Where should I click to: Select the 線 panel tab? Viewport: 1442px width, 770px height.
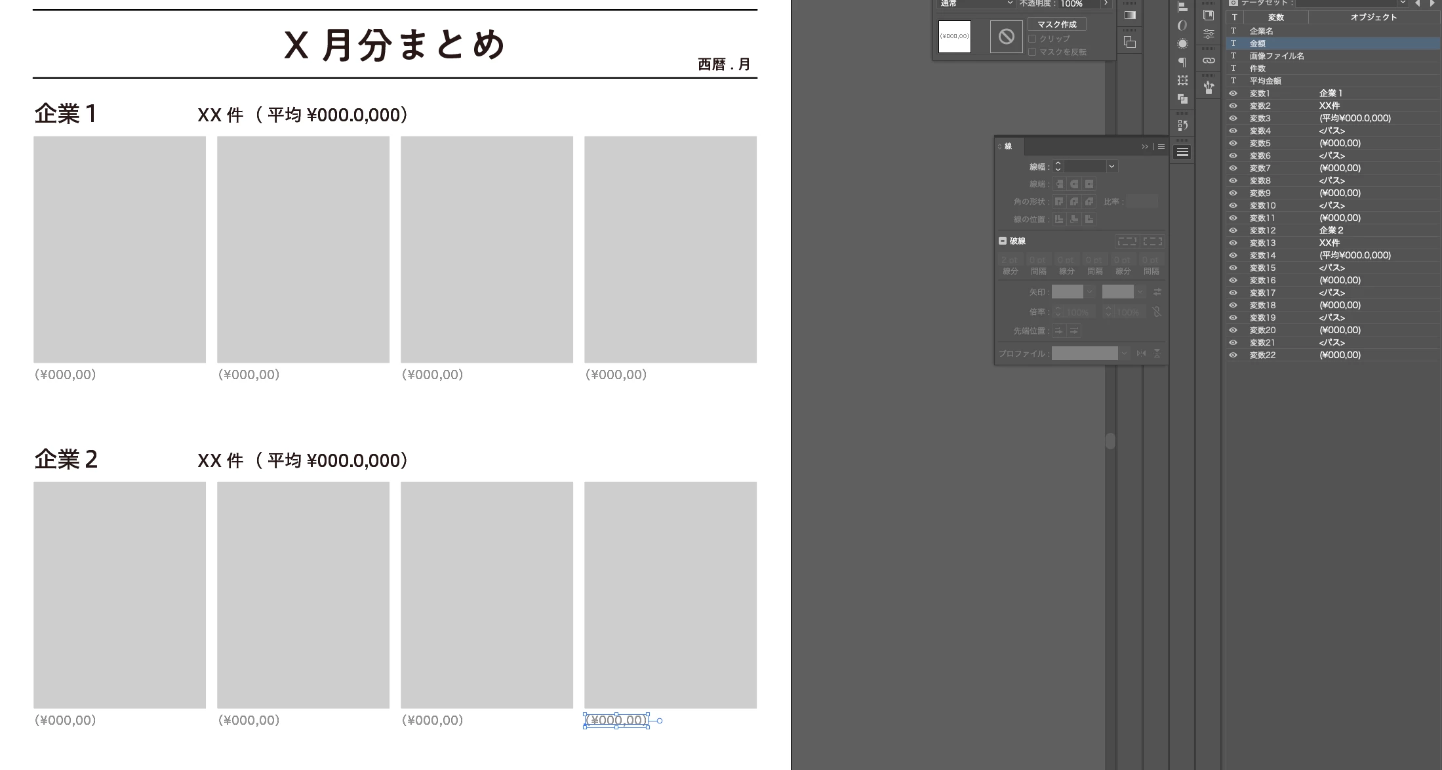click(x=1008, y=146)
